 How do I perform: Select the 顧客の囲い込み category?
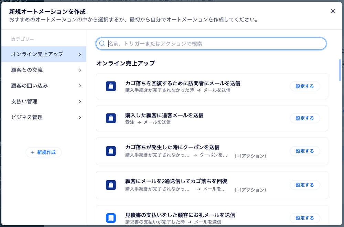(44, 86)
